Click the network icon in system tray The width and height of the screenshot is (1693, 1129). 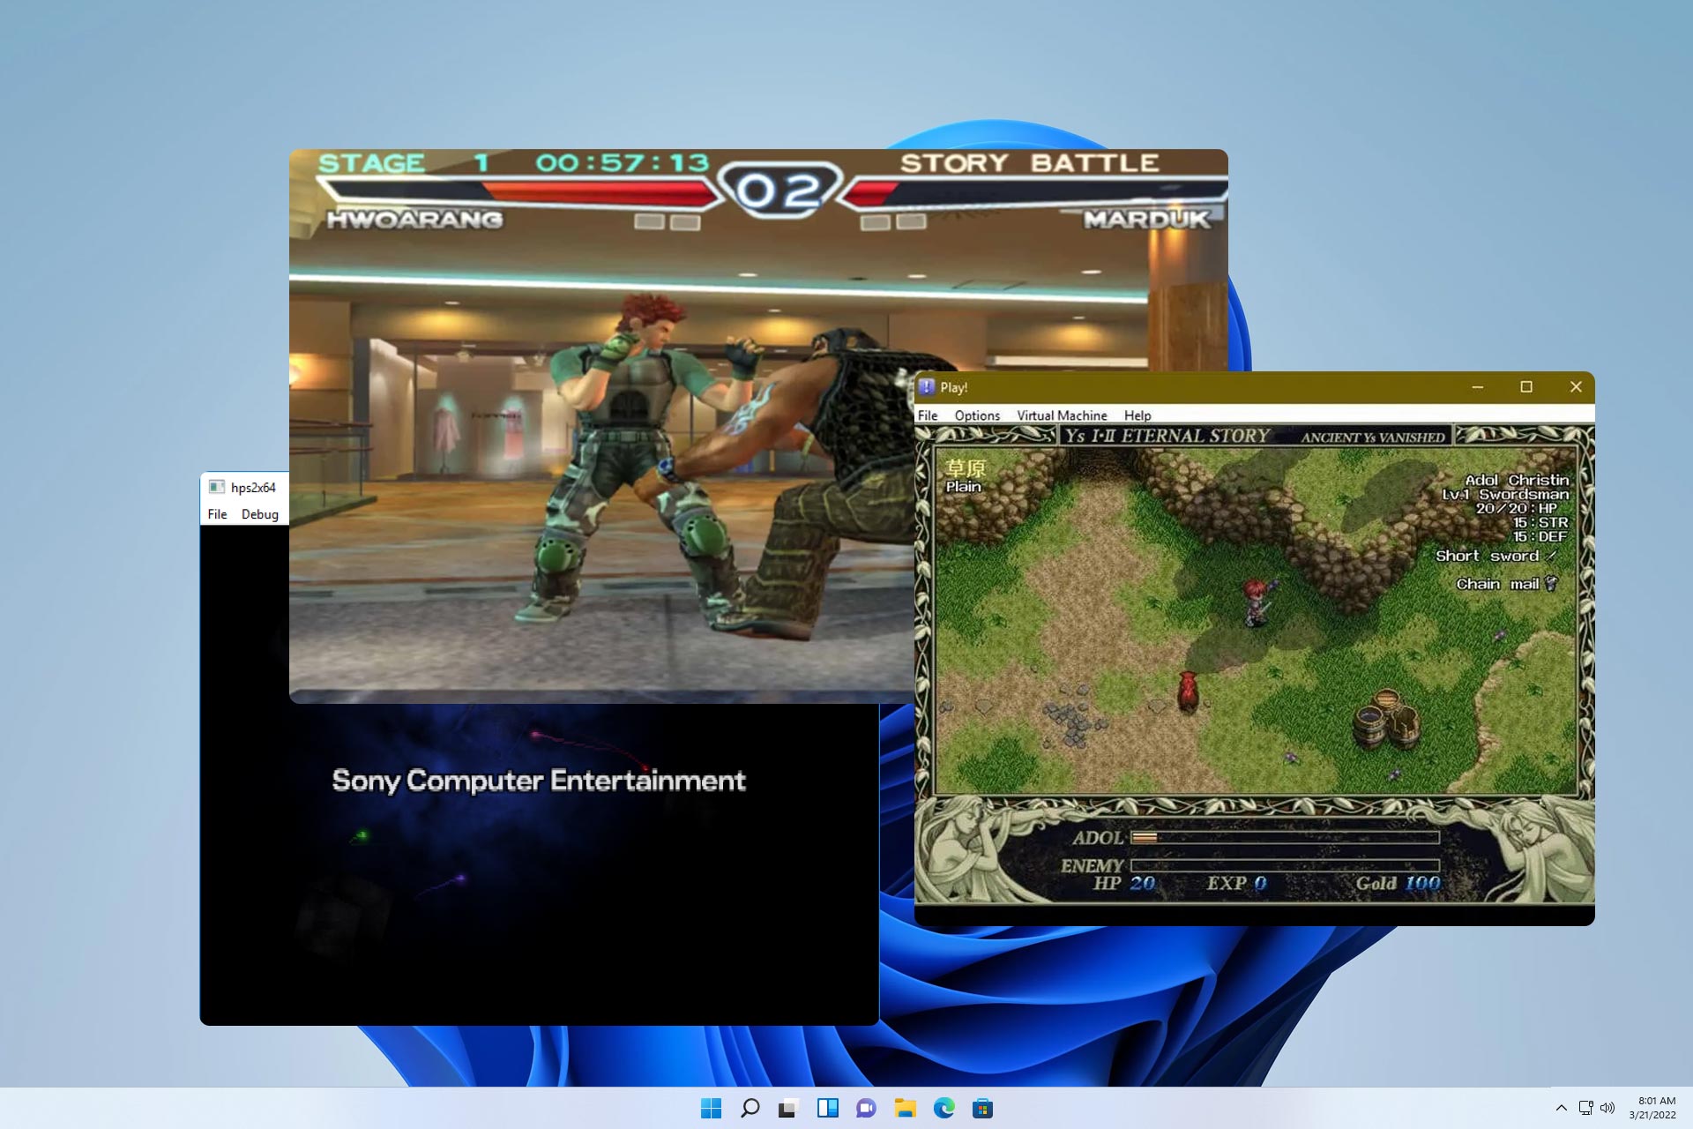1585,1108
